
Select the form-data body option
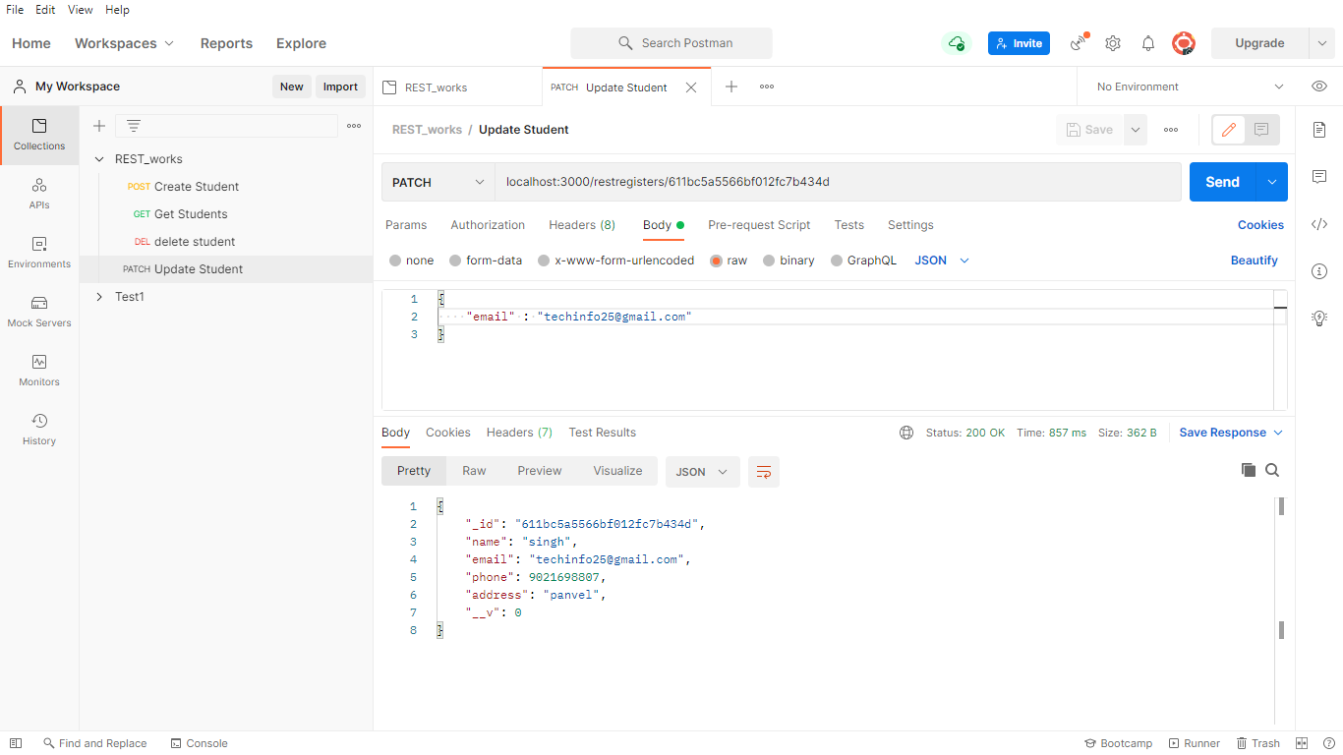pos(486,261)
